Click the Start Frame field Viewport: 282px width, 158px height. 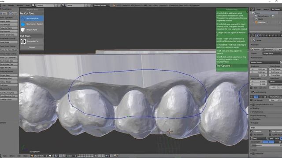click(275, 69)
